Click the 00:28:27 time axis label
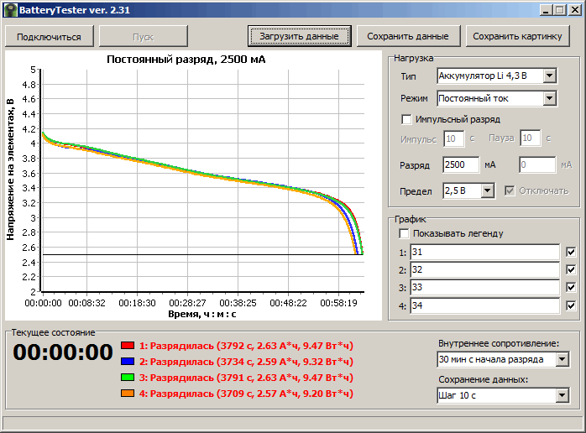This screenshot has width=586, height=433. click(187, 303)
